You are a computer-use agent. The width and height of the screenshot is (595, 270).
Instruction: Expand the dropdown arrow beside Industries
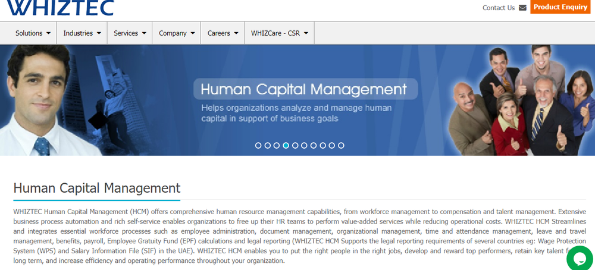[x=99, y=33]
